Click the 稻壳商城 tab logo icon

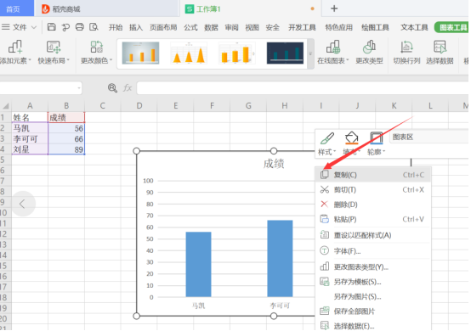tap(45, 9)
